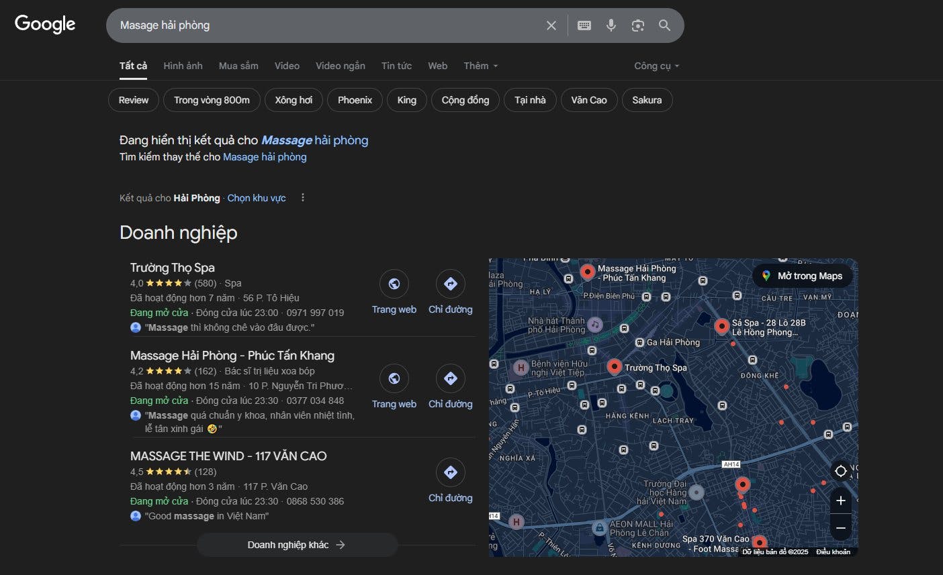Click the Google logo
The image size is (943, 575).
(x=45, y=24)
